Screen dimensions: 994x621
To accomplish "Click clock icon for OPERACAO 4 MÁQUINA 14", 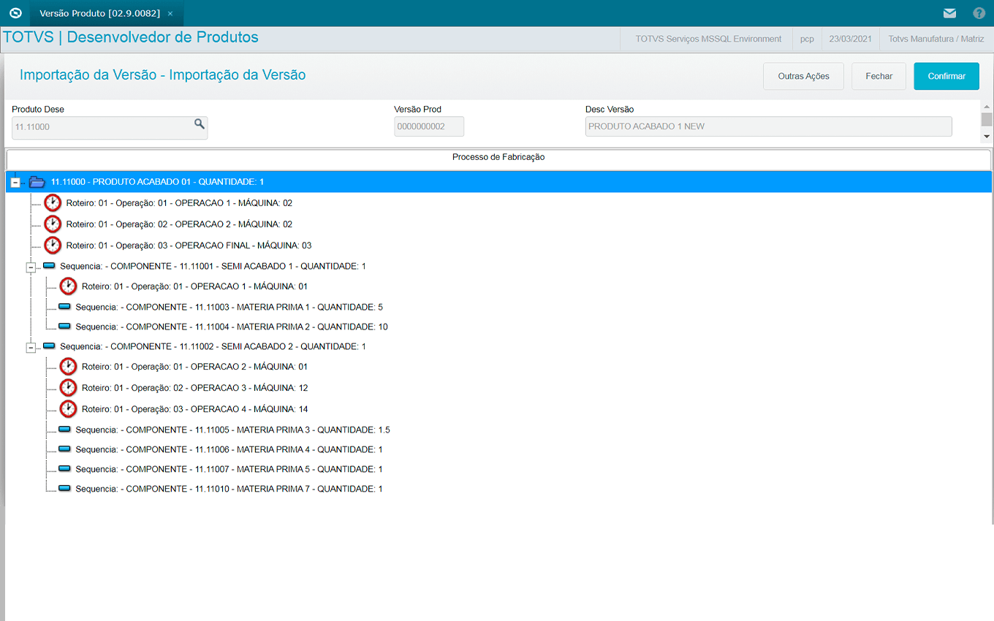I will [68, 409].
